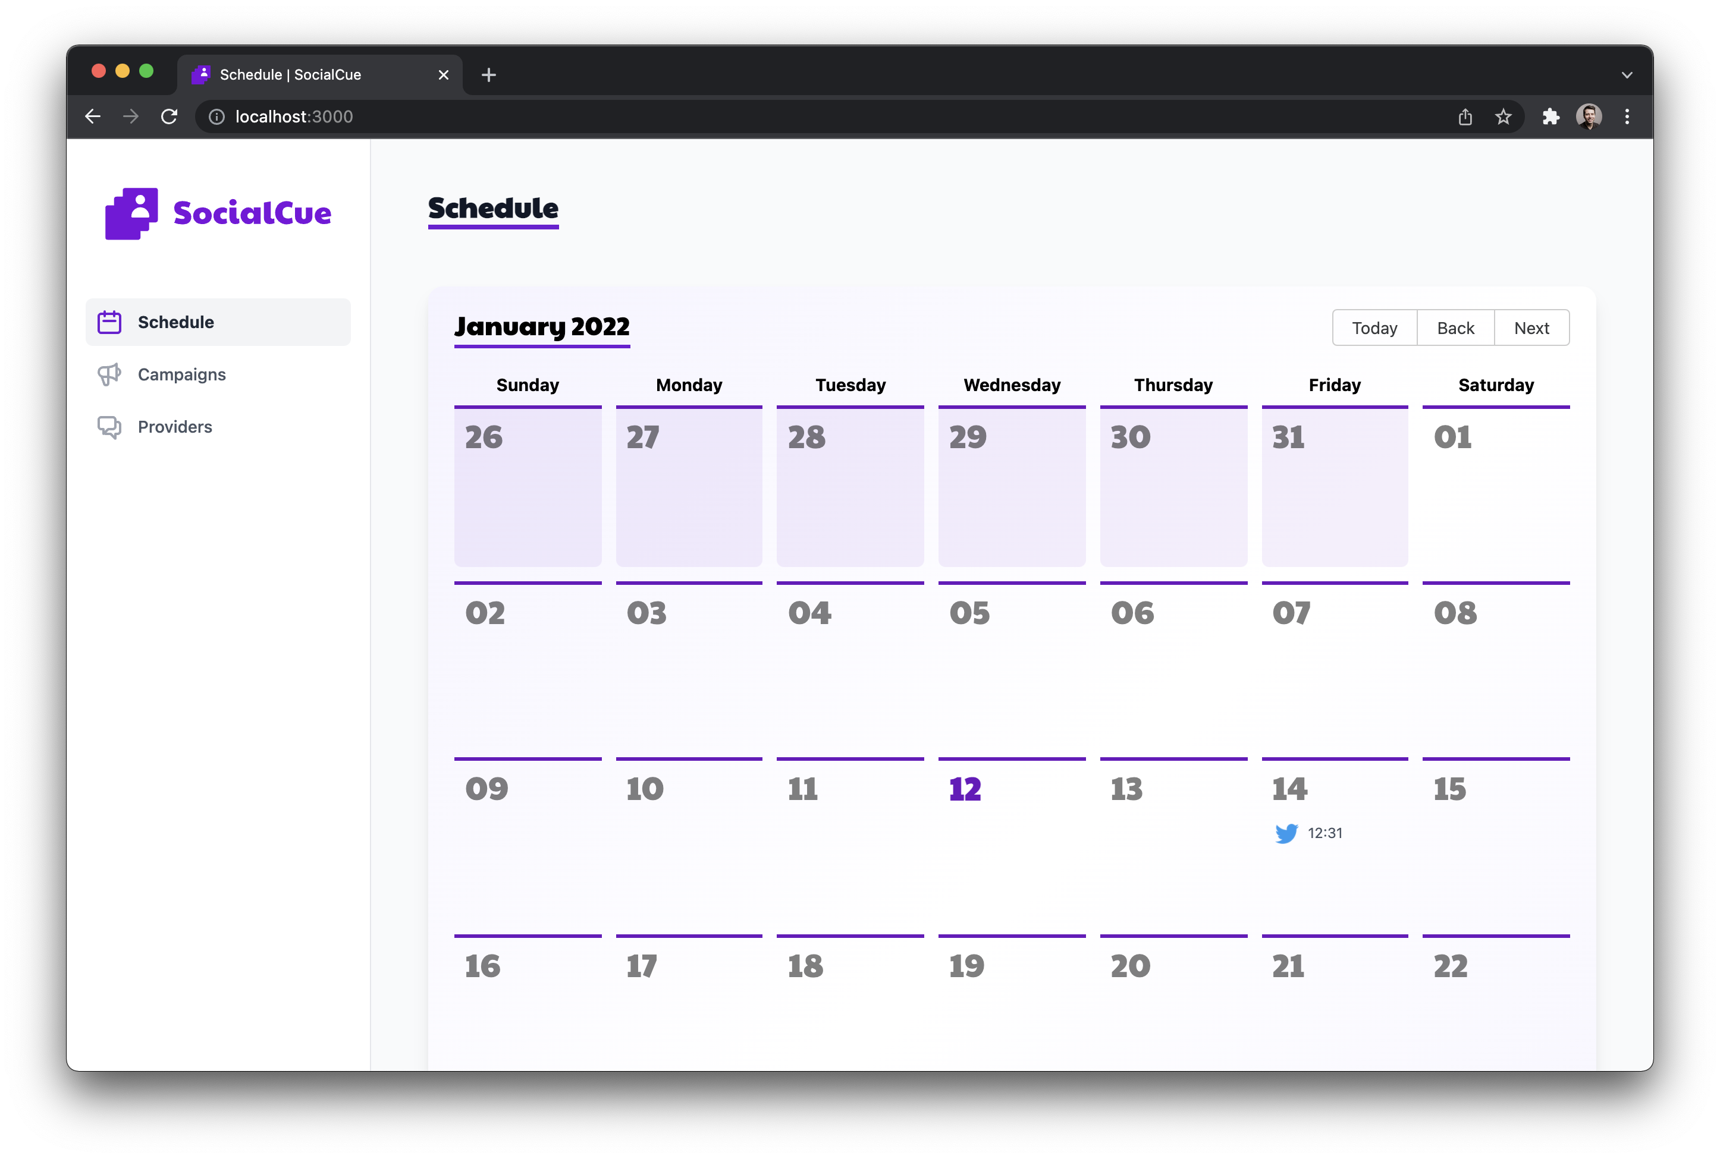Click the Campaigns megaphone icon
This screenshot has width=1720, height=1159.
[x=109, y=375]
